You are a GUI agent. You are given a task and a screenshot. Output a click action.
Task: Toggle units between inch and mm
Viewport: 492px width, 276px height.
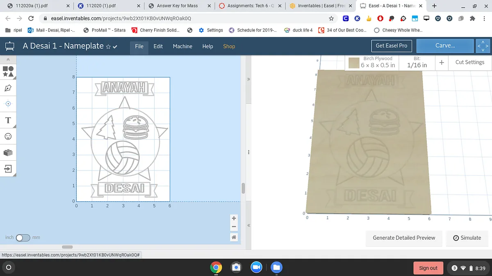(23, 238)
